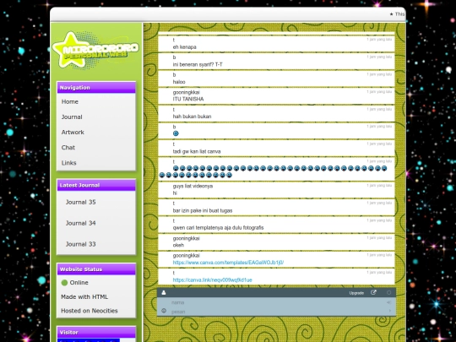Click the timestamp on the 'eh kenapa' message
This screenshot has width=456, height=342.
click(x=379, y=39)
